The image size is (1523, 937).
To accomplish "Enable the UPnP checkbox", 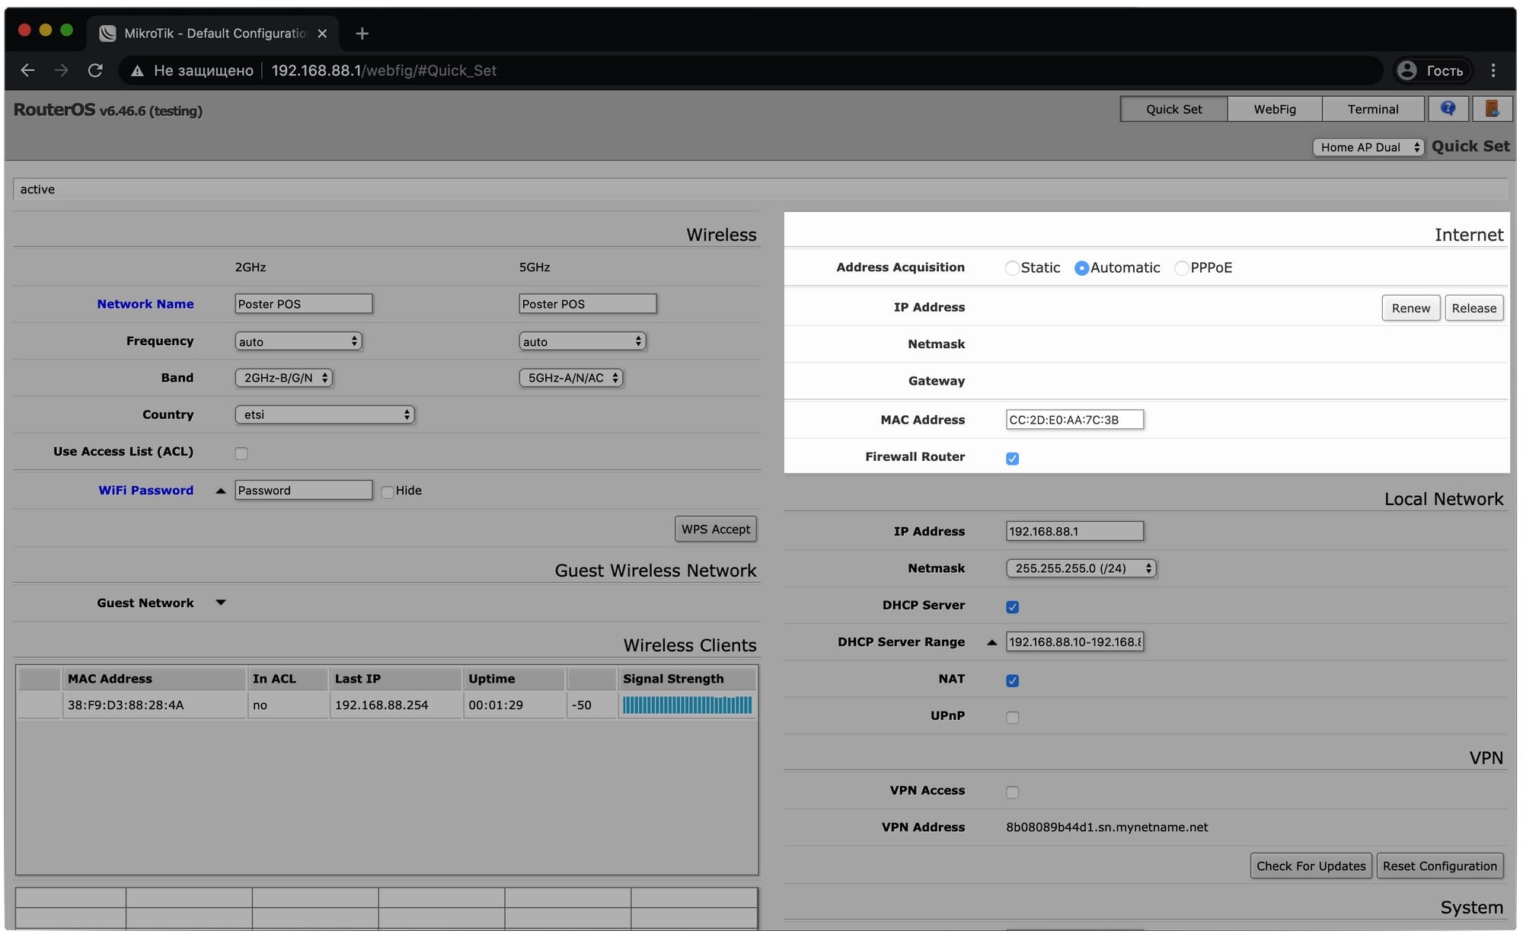I will tap(1012, 718).
